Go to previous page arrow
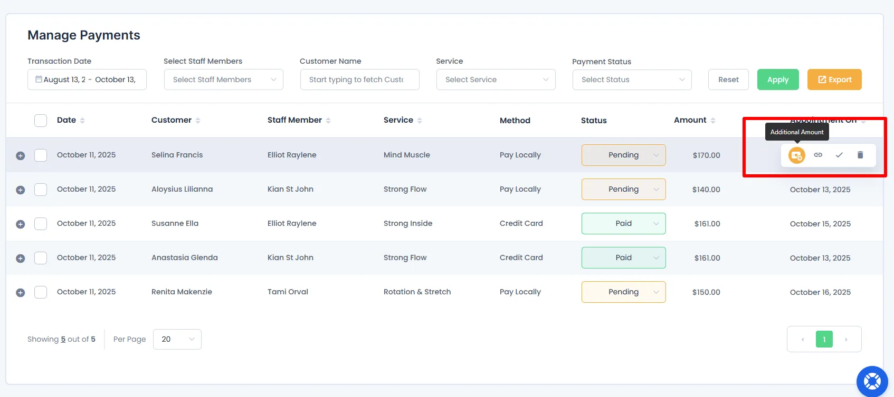Screen dimensions: 894x397 coord(803,340)
